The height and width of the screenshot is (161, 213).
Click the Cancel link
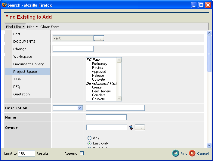(x=203, y=153)
